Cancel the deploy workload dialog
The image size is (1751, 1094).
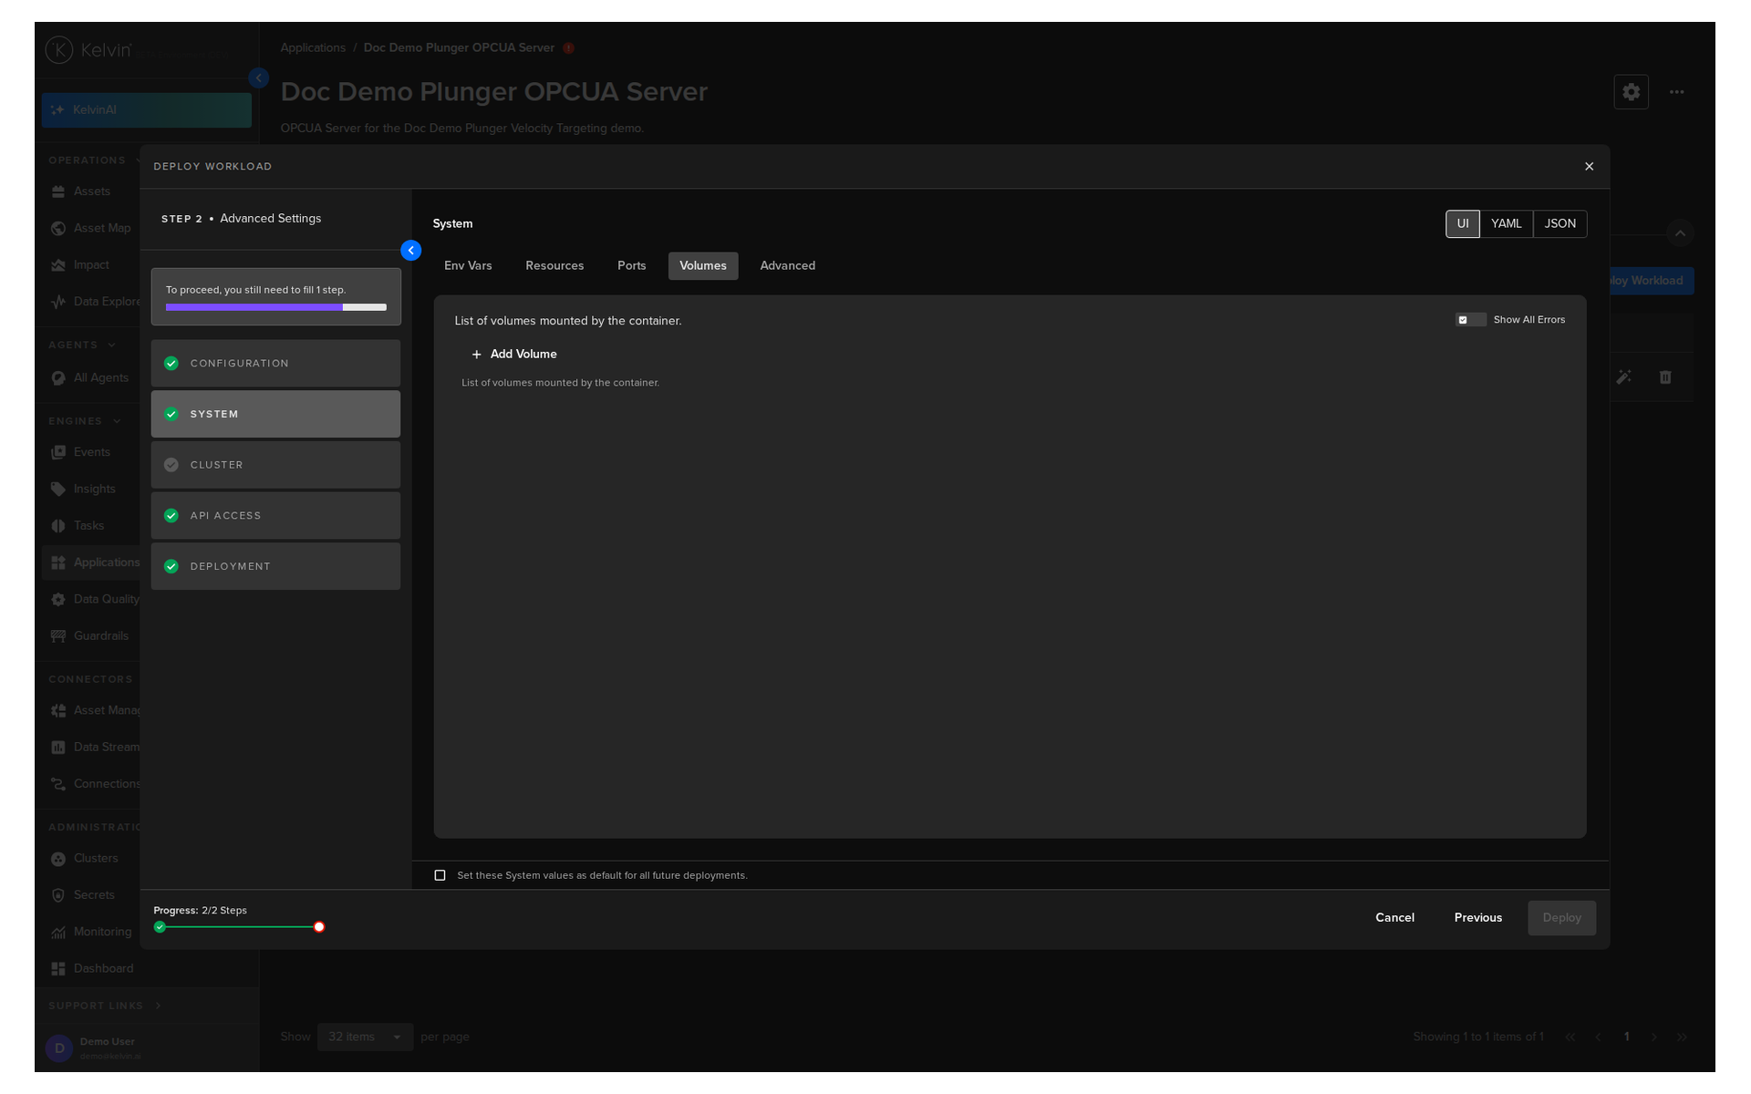tap(1394, 917)
